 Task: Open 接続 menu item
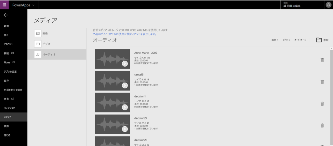coord(14,53)
